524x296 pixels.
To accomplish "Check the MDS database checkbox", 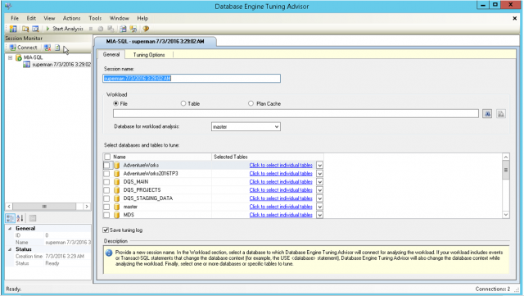I will [106, 215].
